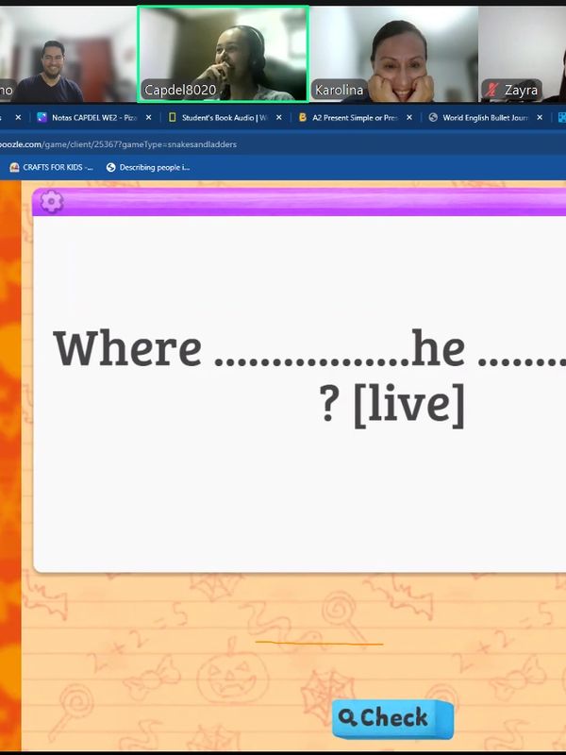The image size is (566, 755).
Task: Click the browser address bar URL
Action: click(118, 144)
